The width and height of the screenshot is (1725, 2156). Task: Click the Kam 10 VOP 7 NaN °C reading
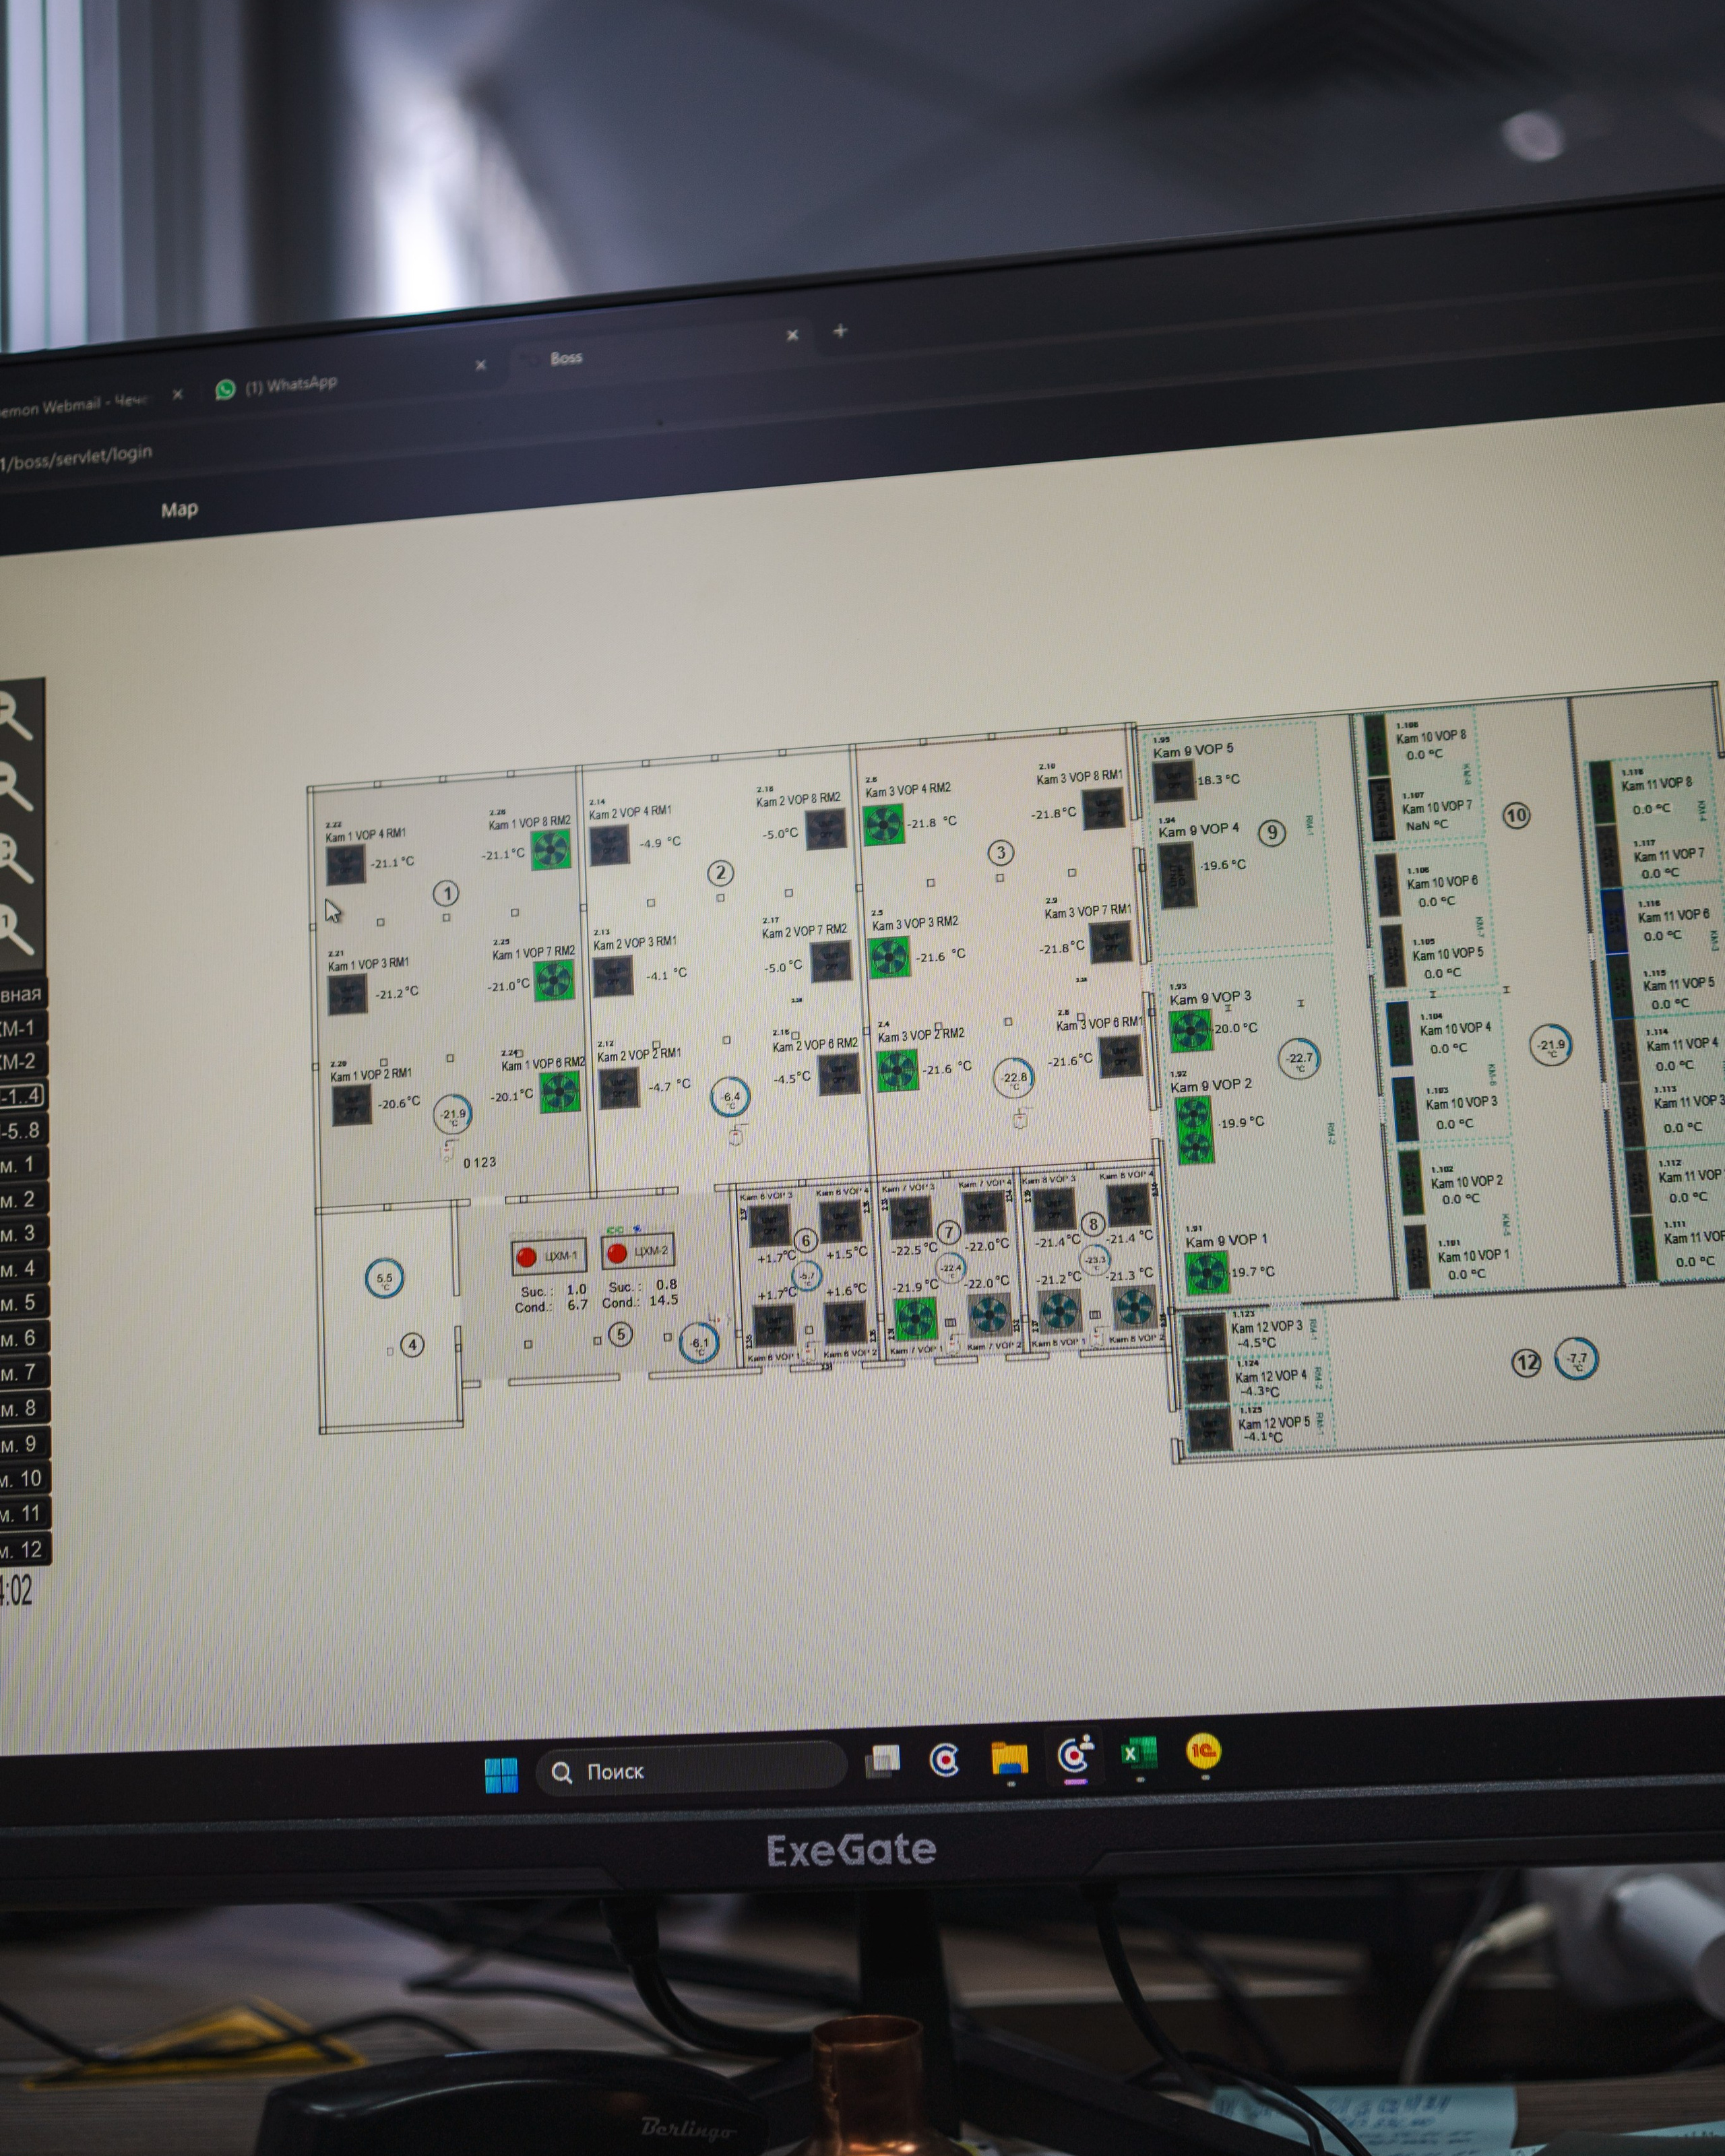tap(1426, 826)
